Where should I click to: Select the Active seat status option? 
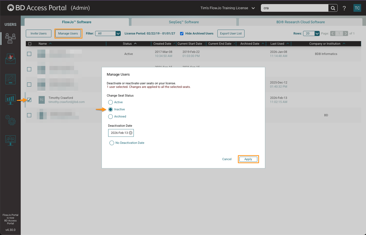[110, 102]
